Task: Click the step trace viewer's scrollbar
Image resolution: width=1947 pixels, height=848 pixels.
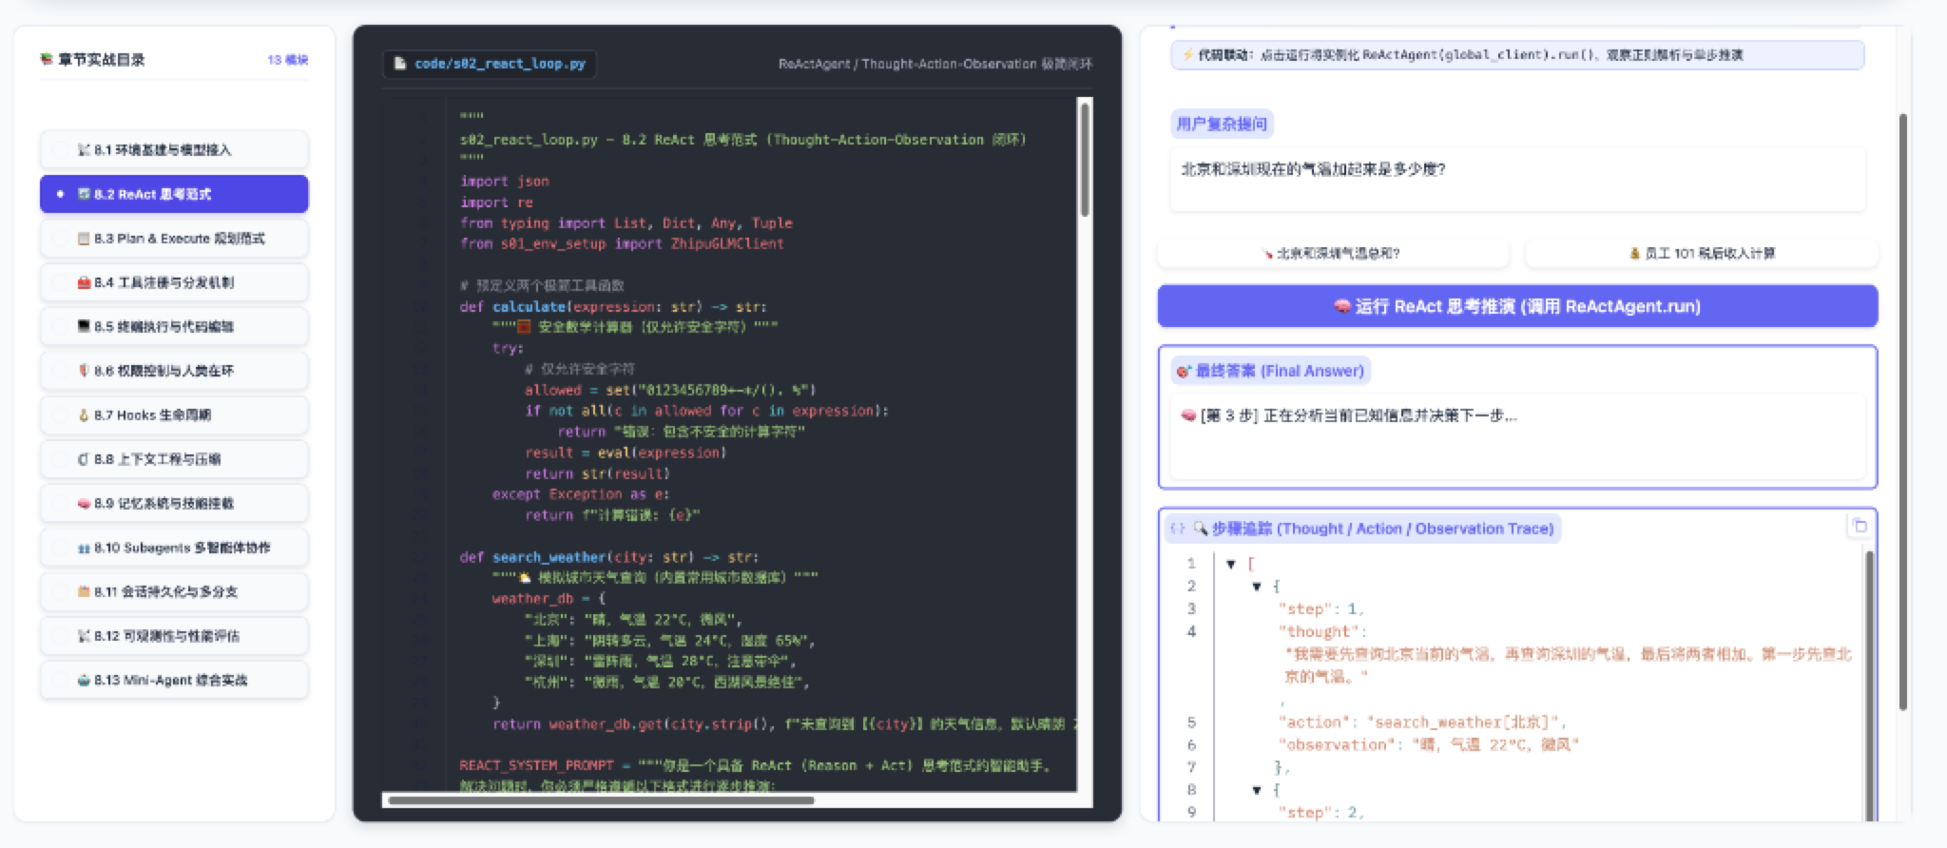Action: 1869,684
